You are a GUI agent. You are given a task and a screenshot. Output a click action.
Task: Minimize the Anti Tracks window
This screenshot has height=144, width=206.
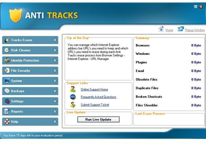coord(195,7)
